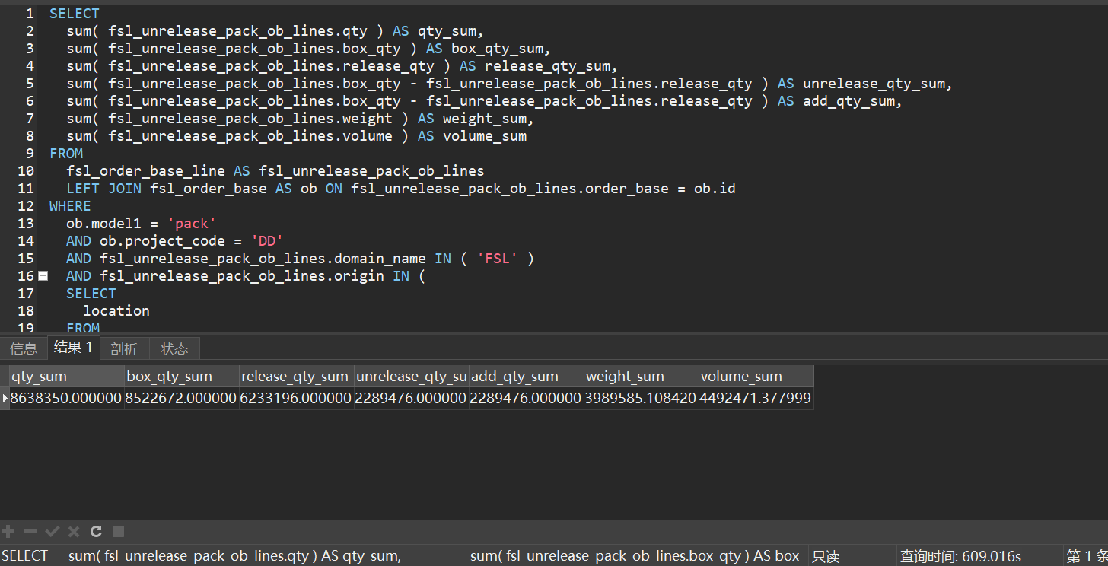Viewport: 1108px width, 566px height.
Task: Click the location column on line 18
Action: [116, 311]
